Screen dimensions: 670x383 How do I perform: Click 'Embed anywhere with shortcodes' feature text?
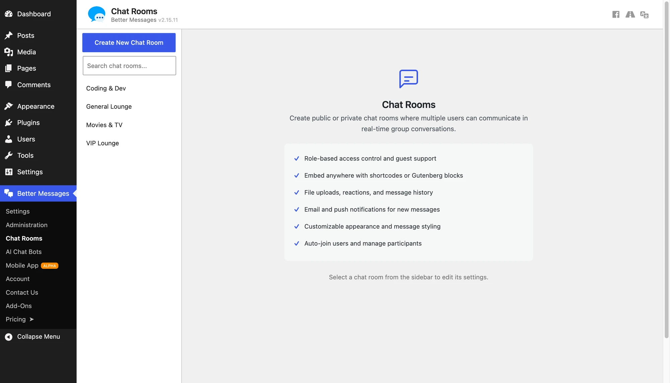coord(384,176)
